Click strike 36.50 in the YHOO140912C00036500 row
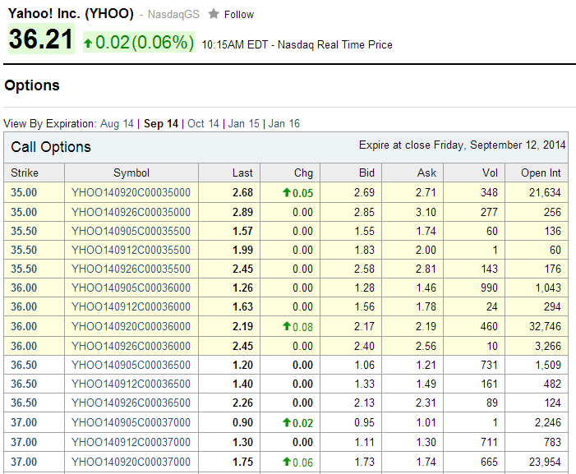Viewport: 576px width, 474px height. pyautogui.click(x=24, y=384)
